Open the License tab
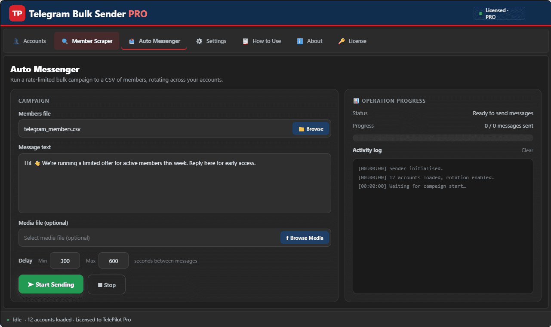 click(352, 41)
